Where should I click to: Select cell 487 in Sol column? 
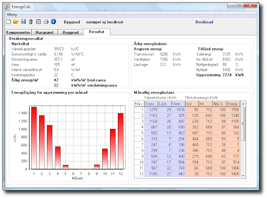tap(192, 133)
